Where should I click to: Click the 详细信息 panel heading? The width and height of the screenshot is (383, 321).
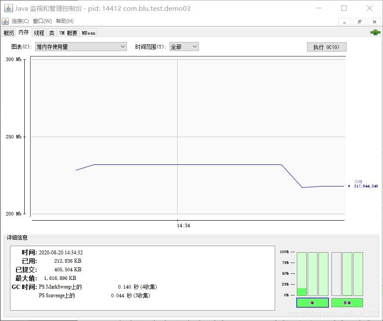pos(17,238)
